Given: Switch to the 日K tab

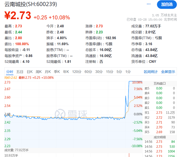Looking at the screenshot, I should [30, 72].
